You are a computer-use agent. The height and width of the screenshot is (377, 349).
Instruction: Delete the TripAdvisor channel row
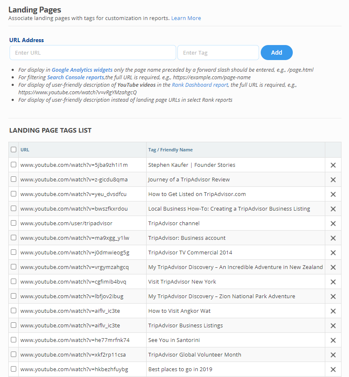click(333, 224)
